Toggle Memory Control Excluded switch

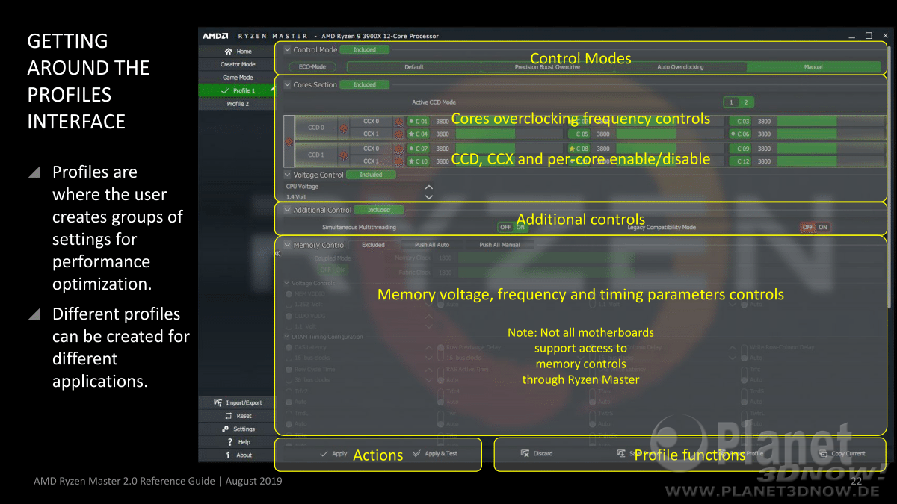(x=373, y=245)
